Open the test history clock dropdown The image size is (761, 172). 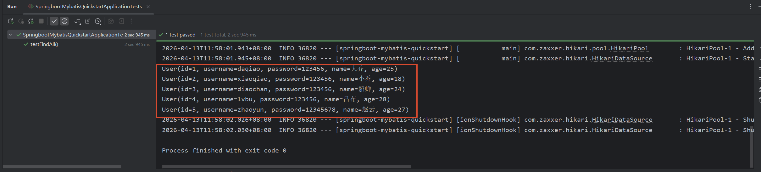click(98, 21)
